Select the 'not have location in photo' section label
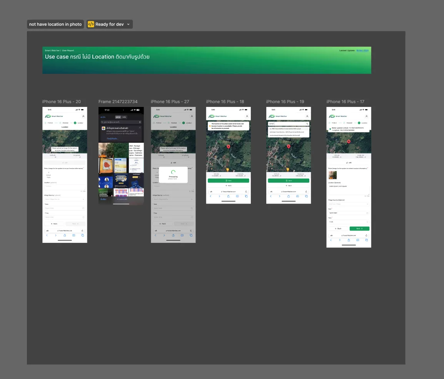This screenshot has width=444, height=379. 55,24
